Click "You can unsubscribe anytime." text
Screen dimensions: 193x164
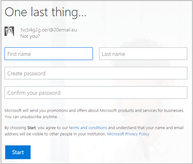(x=31, y=117)
